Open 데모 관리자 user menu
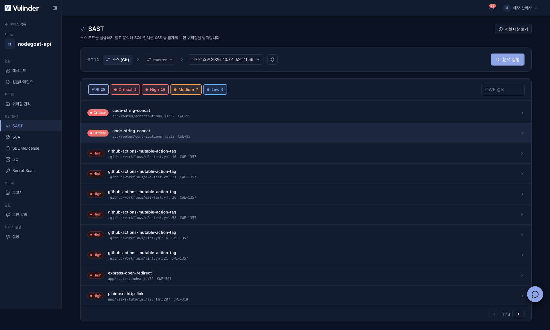The width and height of the screenshot is (550, 330). click(520, 8)
